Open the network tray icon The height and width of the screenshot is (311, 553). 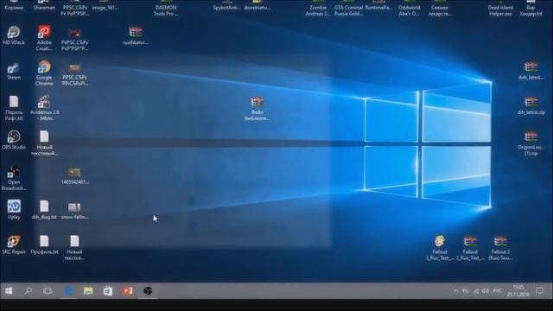[476, 291]
